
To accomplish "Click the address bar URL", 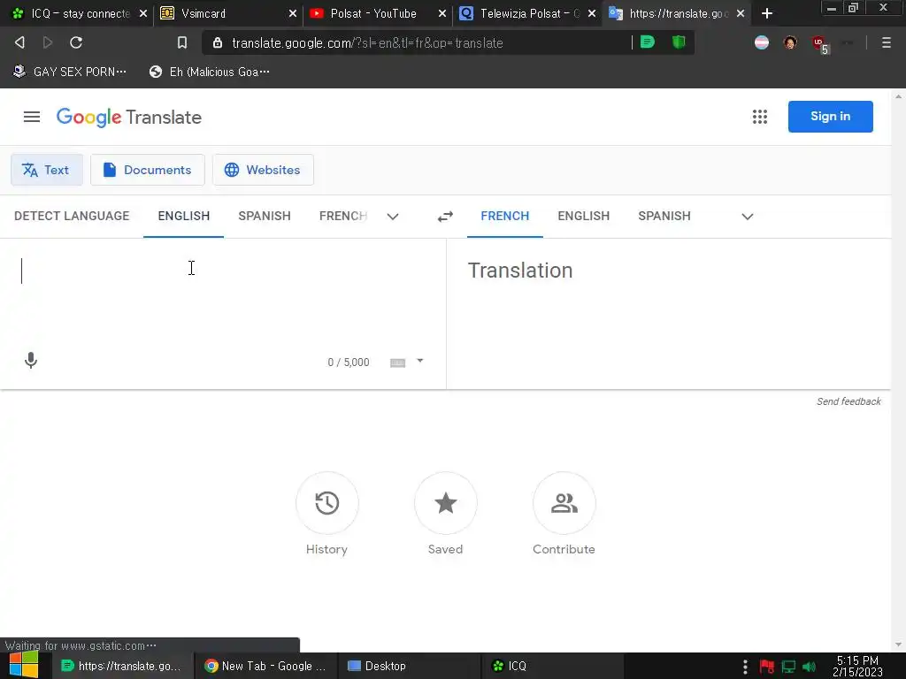I will 367,43.
